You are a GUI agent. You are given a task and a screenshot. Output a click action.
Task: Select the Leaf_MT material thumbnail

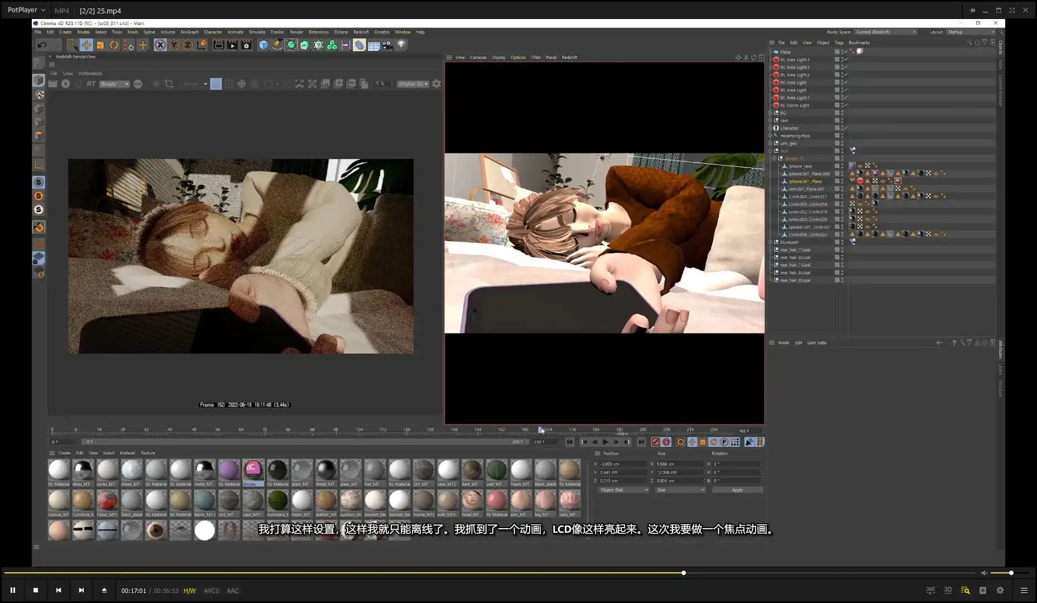[x=496, y=470]
